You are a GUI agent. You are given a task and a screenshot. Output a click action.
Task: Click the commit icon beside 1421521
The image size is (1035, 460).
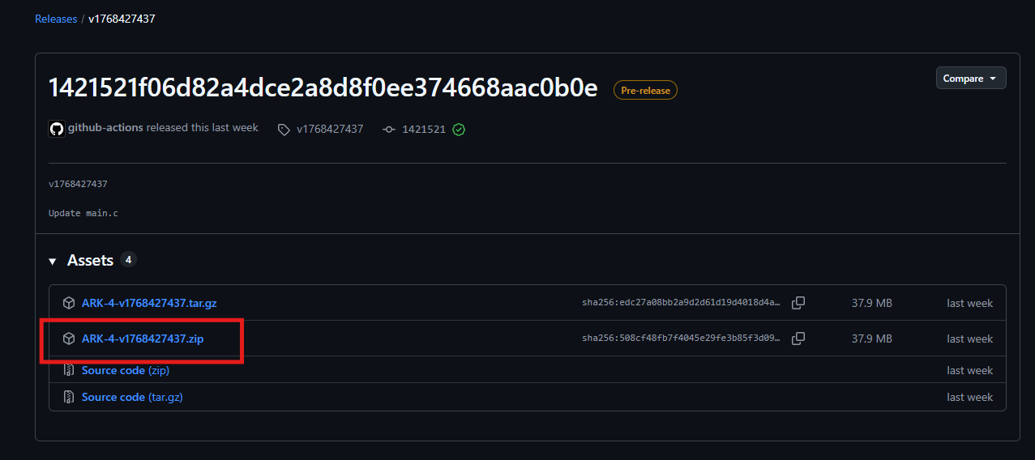(389, 130)
